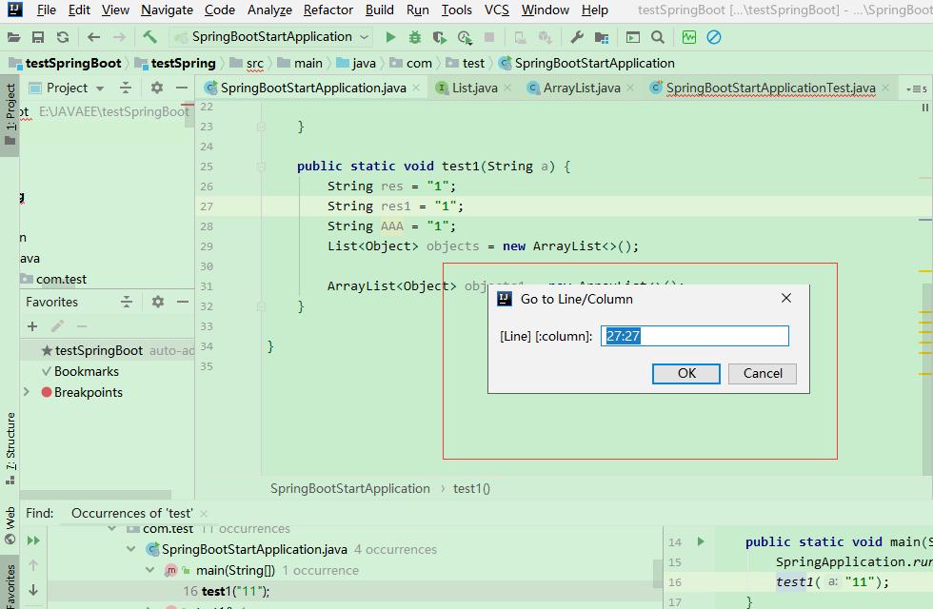Open the SpringBootStartApplication run configuration dropdown
This screenshot has height=609, width=933.
pyautogui.click(x=272, y=37)
